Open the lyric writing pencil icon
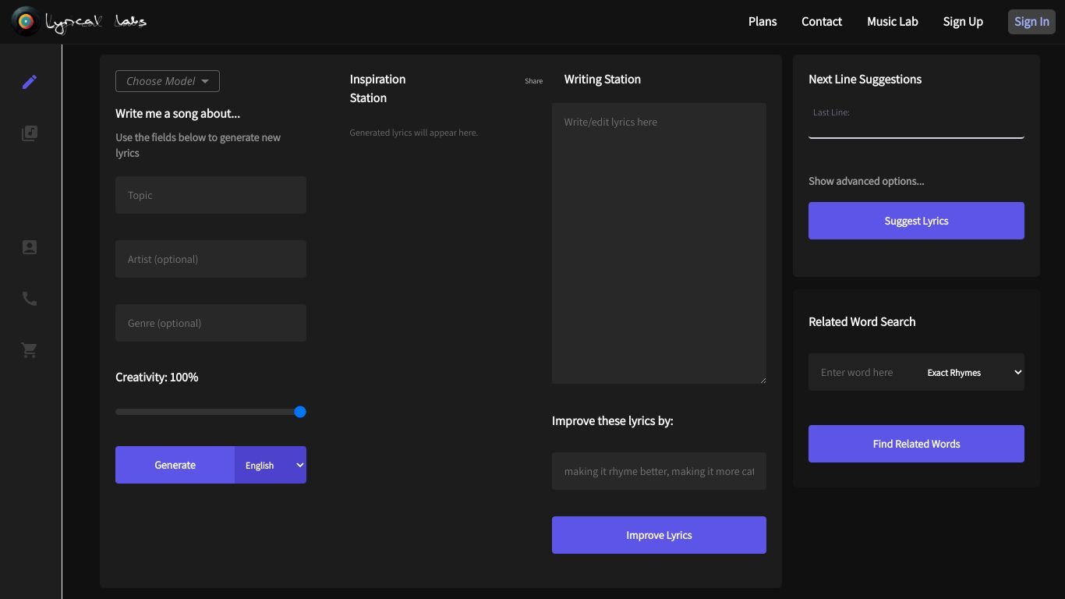 click(x=30, y=82)
